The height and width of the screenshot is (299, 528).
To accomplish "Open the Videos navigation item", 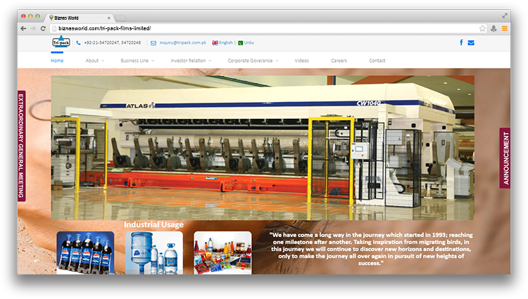I will pos(301,61).
